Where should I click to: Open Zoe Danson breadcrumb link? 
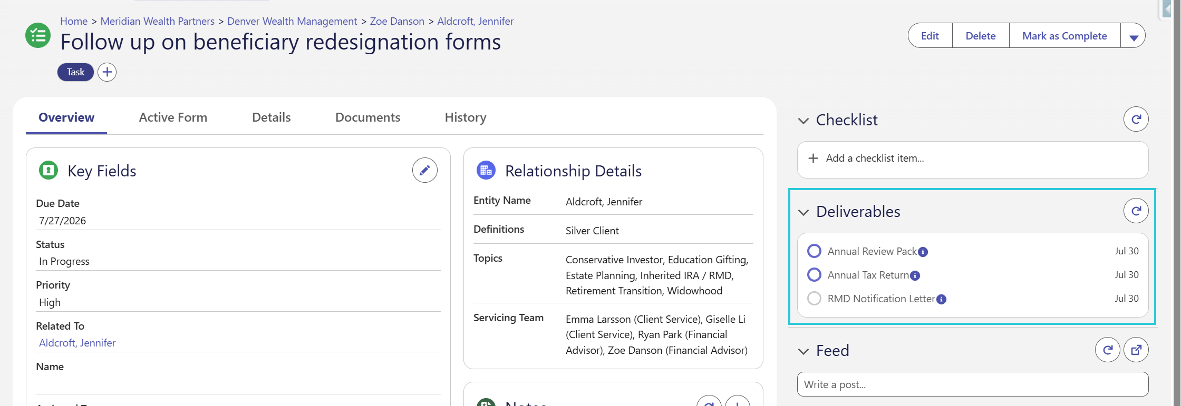tap(397, 21)
